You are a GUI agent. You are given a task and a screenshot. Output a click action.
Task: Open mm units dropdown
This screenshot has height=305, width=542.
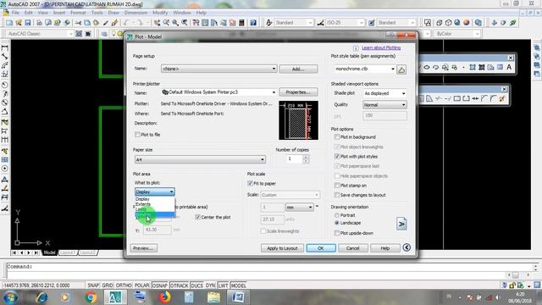(x=299, y=207)
